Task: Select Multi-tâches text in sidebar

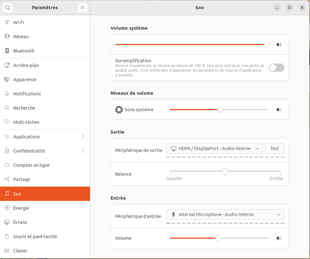Action: [x=26, y=122]
